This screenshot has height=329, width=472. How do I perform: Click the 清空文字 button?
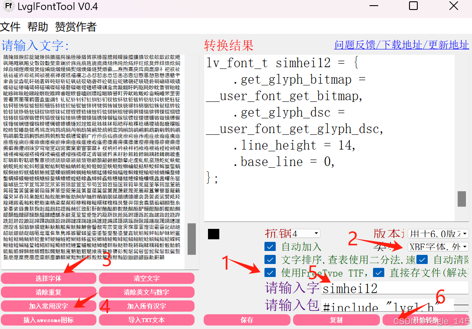(147, 278)
